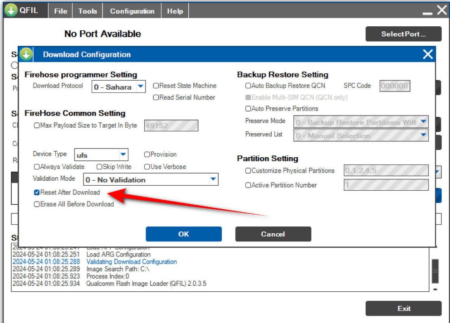Minimize the QFIL main window
The height and width of the screenshot is (323, 450).
pyautogui.click(x=427, y=13)
